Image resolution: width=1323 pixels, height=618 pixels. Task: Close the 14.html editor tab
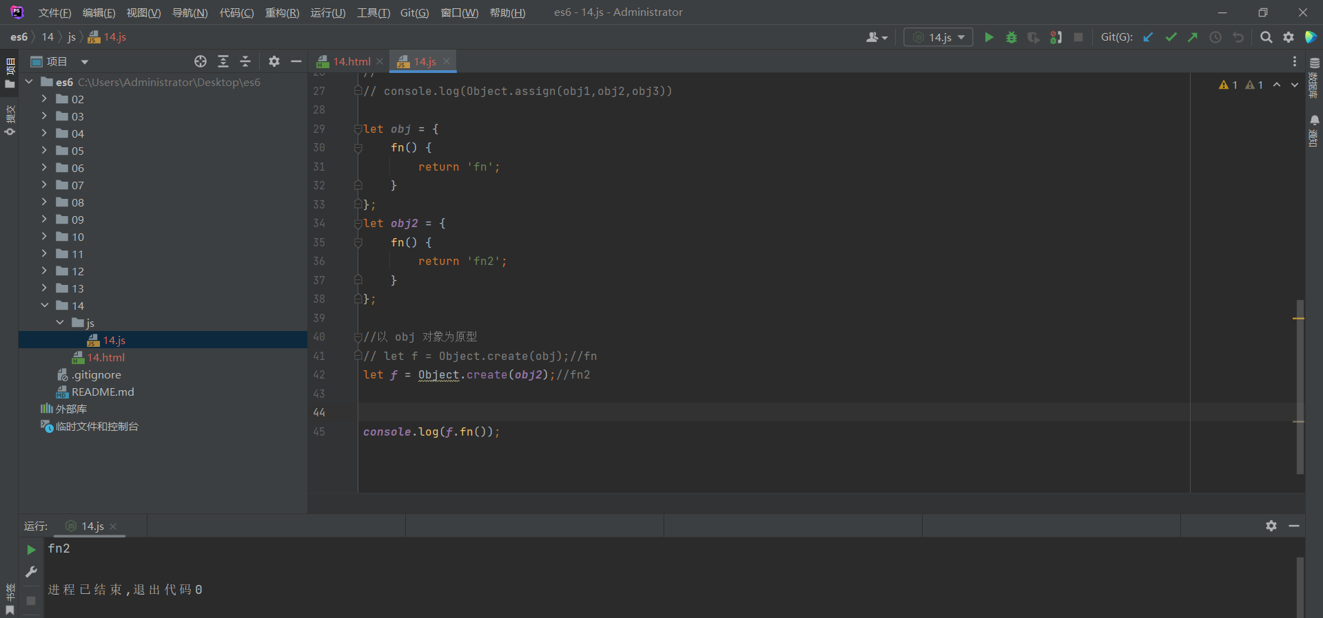point(380,61)
